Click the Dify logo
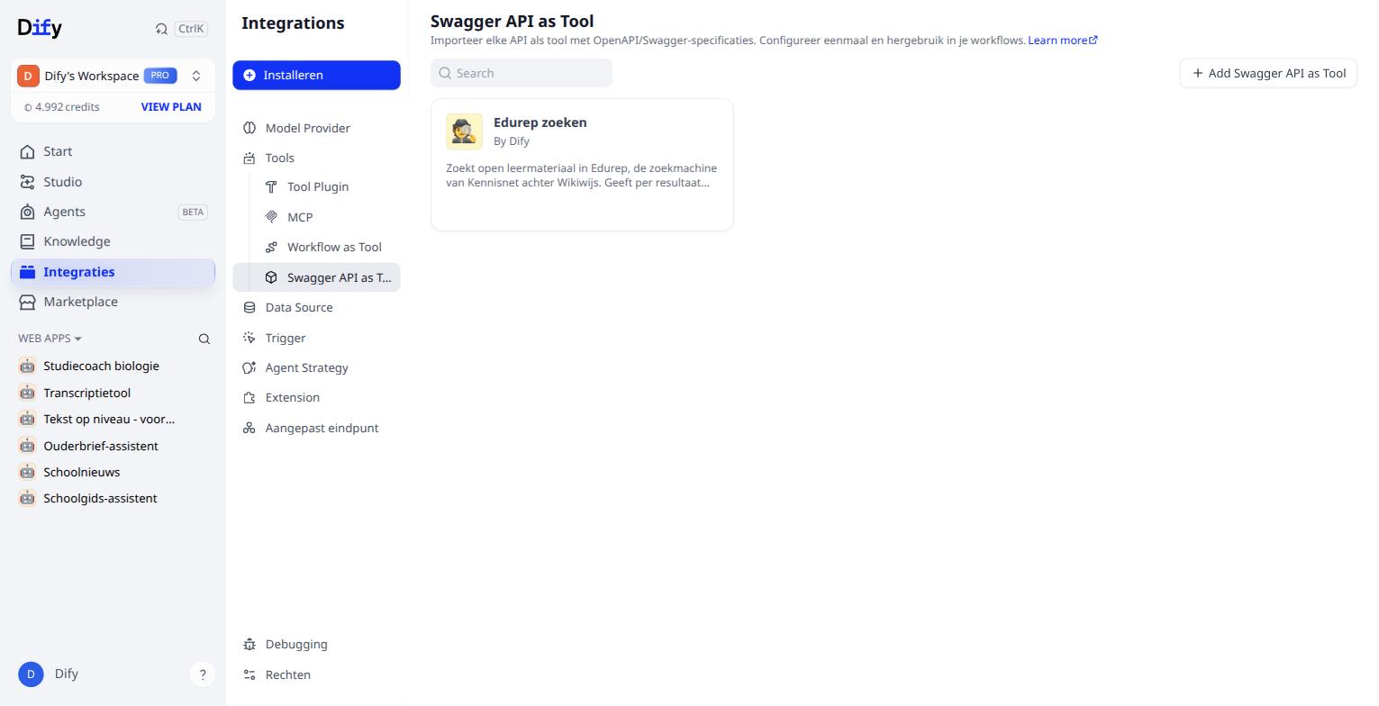1379x706 pixels. click(40, 28)
